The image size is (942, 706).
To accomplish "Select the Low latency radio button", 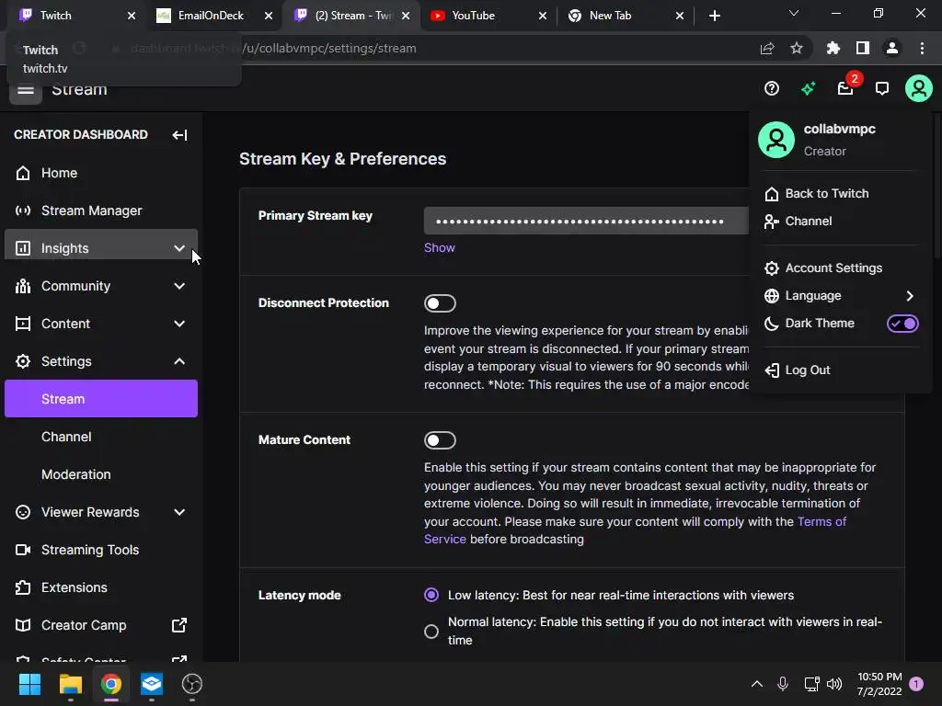I will point(431,595).
